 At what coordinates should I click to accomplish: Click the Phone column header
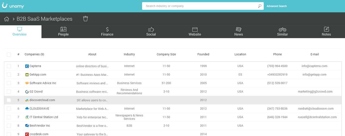tap(277, 54)
